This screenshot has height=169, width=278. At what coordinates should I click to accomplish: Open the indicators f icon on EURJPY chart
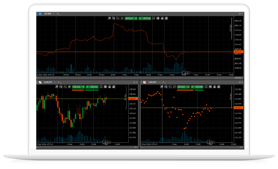[x=105, y=87]
